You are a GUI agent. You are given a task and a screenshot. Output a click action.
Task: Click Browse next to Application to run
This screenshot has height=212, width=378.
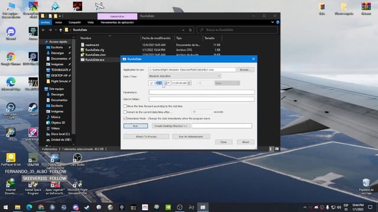tap(246, 69)
